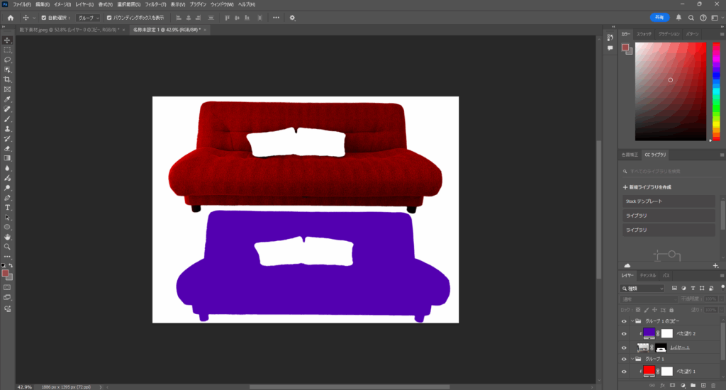The width and height of the screenshot is (726, 390).
Task: Open the グループ auto-select dropdown
Action: pyautogui.click(x=88, y=18)
